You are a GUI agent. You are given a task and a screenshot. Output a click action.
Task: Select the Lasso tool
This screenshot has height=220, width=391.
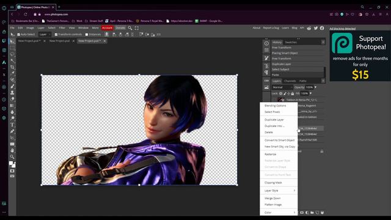pos(12,54)
